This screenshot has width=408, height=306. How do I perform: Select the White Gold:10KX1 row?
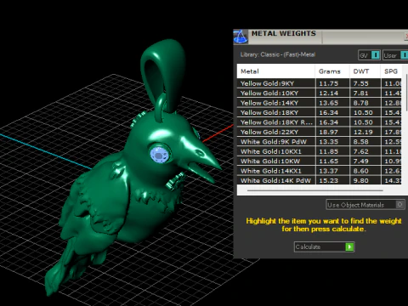(x=320, y=151)
